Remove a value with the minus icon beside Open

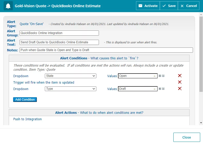click(163, 76)
